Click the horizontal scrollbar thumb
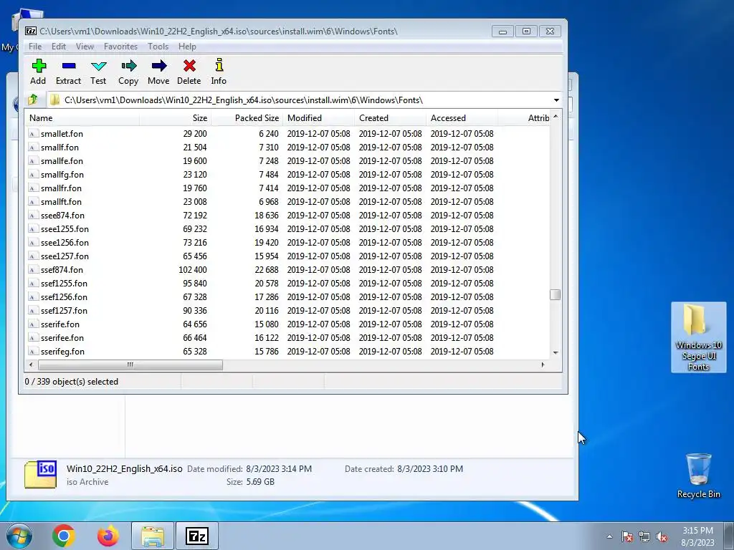This screenshot has width=734, height=550. (x=130, y=365)
